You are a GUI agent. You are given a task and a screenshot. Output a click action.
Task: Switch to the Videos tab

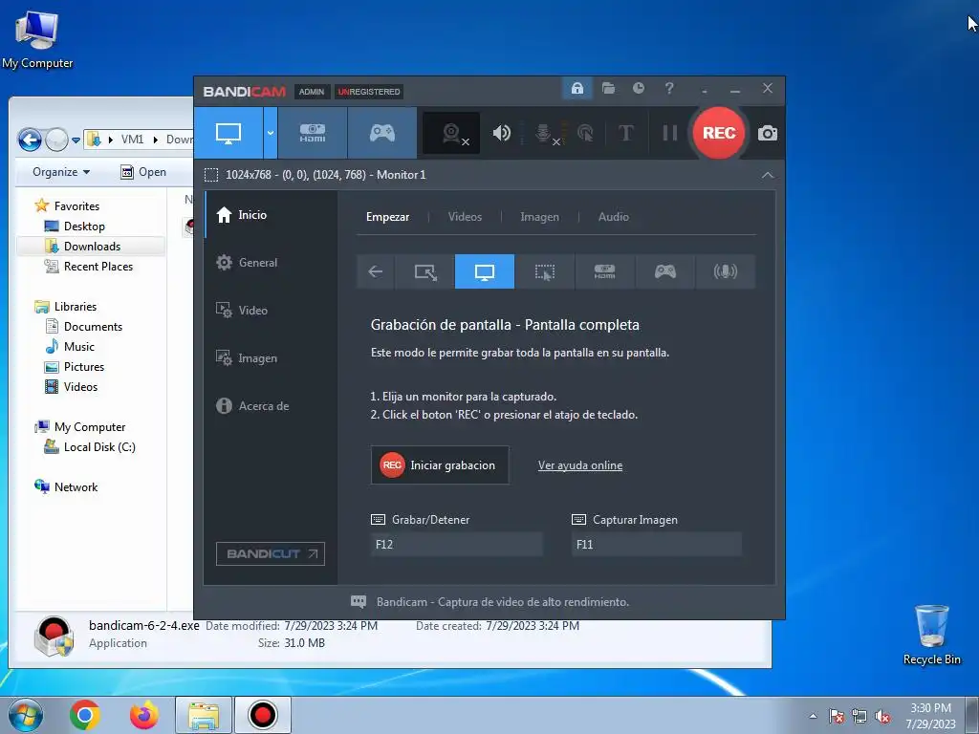[465, 217]
